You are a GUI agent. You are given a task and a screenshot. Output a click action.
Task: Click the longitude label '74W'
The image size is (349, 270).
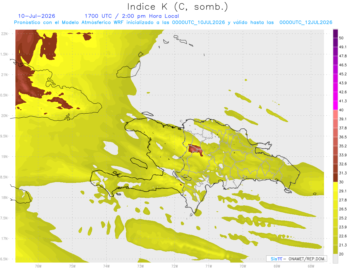[106, 266]
